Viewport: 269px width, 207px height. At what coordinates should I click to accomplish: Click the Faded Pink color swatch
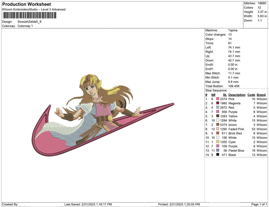[x=218, y=129]
